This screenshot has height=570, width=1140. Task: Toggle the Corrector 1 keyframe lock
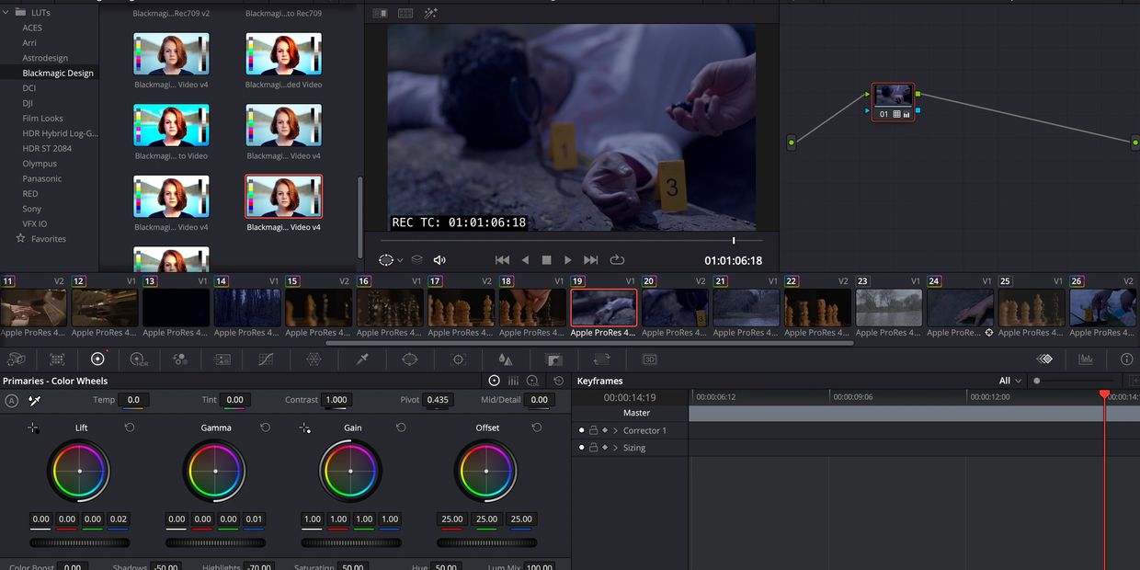pyautogui.click(x=593, y=430)
